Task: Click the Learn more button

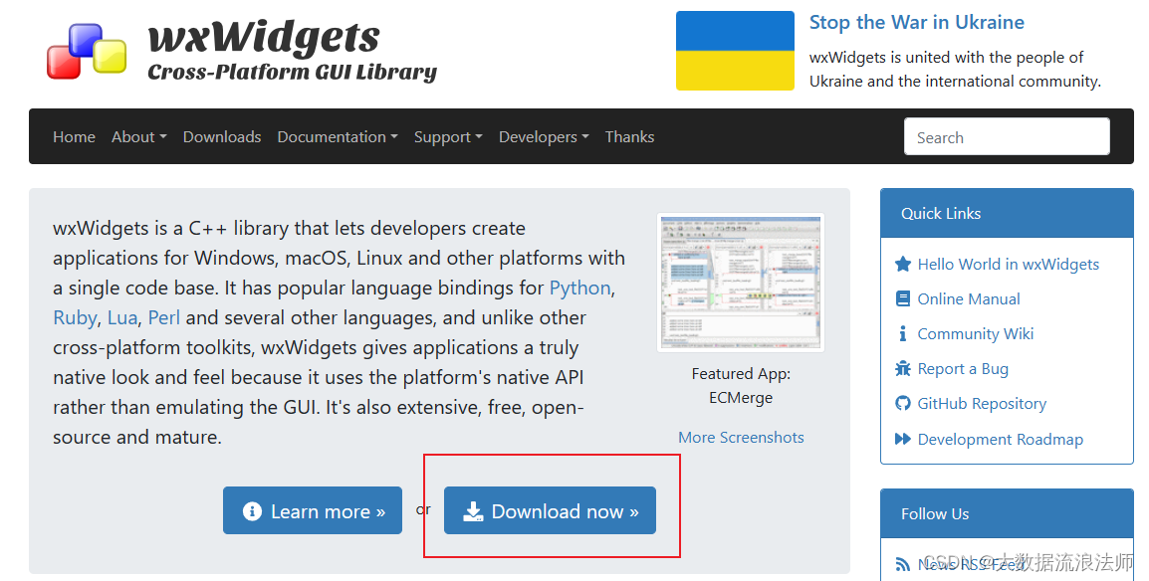Action: click(x=313, y=510)
